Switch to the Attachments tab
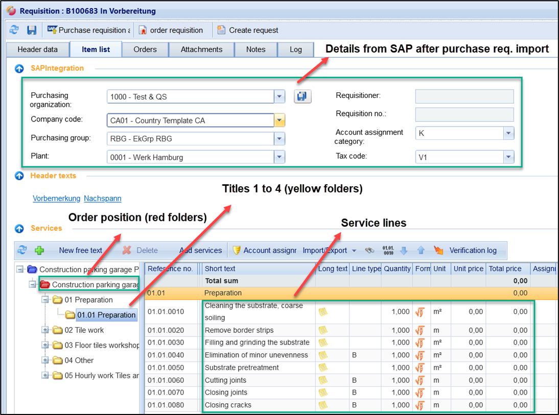 click(x=201, y=50)
